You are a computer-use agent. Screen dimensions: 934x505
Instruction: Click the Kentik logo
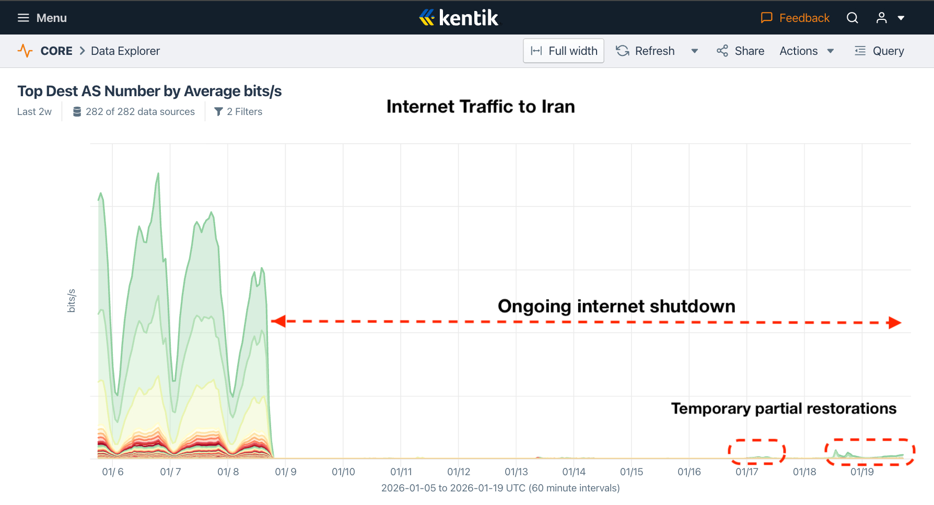pyautogui.click(x=459, y=18)
